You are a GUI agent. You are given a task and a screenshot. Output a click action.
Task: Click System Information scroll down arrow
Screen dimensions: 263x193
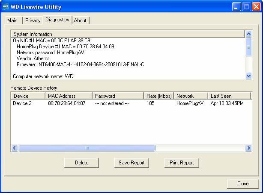pyautogui.click(x=248, y=76)
